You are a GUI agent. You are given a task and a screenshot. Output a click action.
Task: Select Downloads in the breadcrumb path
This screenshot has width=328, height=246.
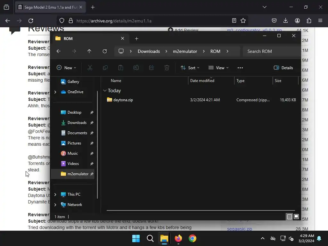149,51
